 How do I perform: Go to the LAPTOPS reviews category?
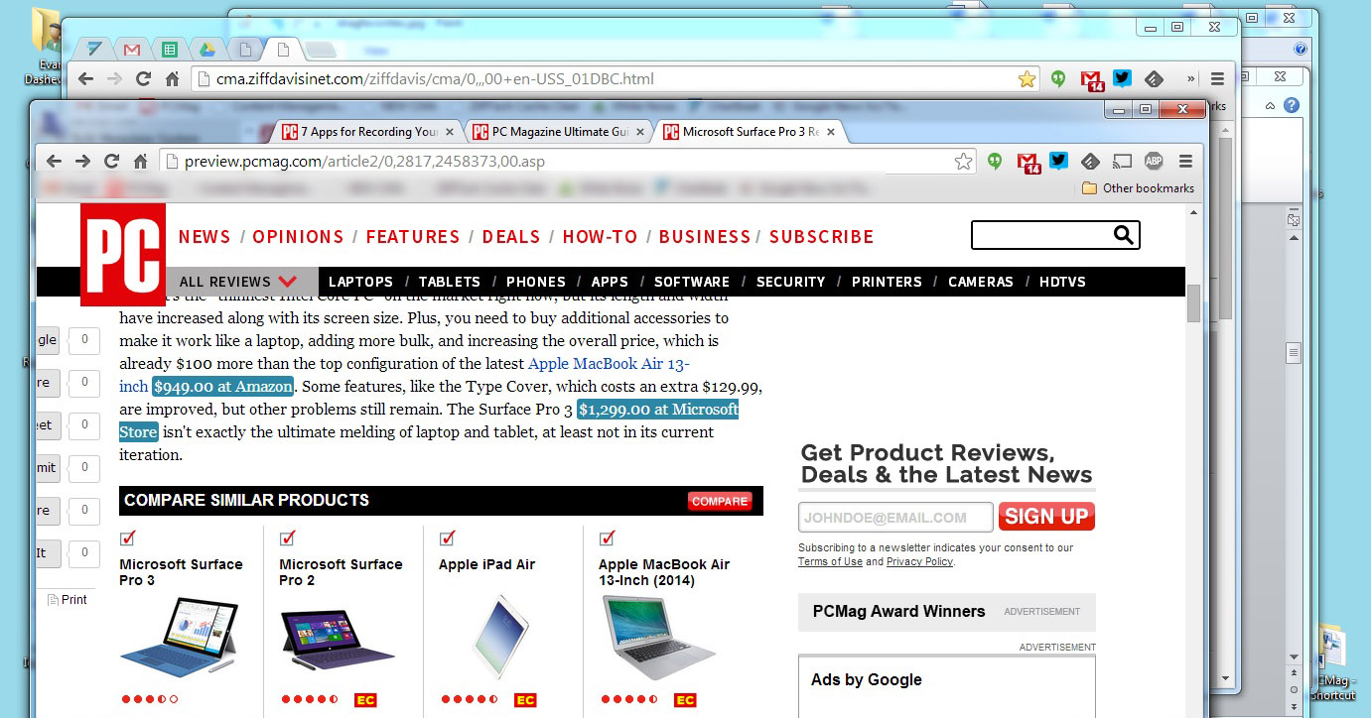[361, 282]
